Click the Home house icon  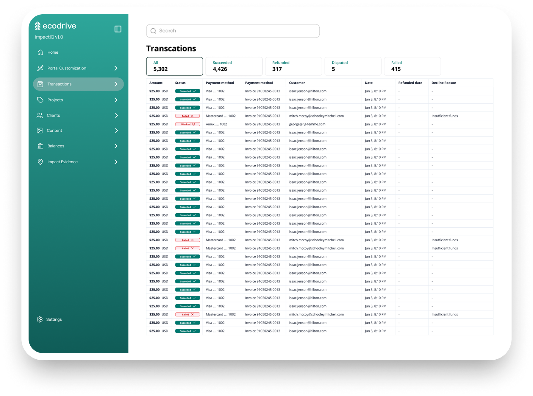click(40, 52)
